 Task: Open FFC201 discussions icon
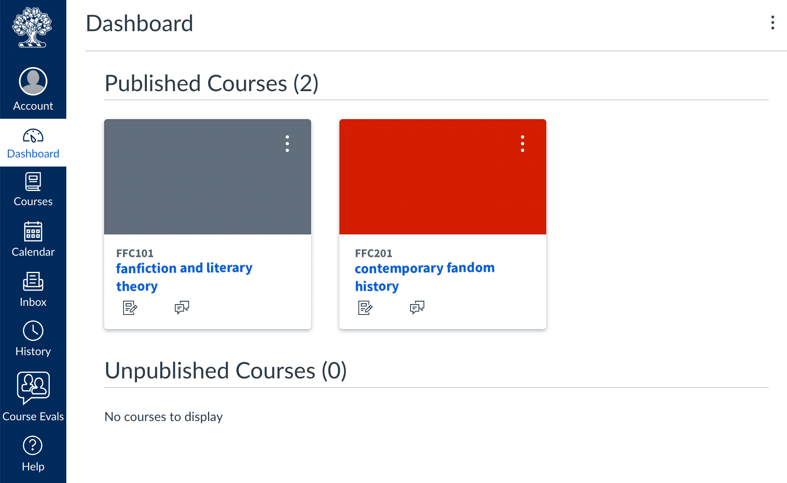417,307
